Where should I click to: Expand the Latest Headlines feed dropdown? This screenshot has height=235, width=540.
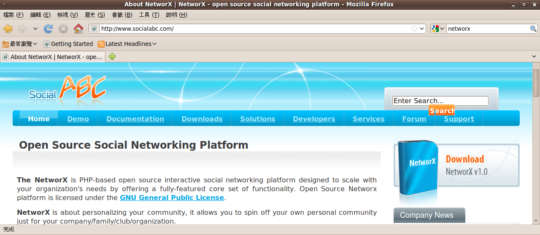coord(154,44)
